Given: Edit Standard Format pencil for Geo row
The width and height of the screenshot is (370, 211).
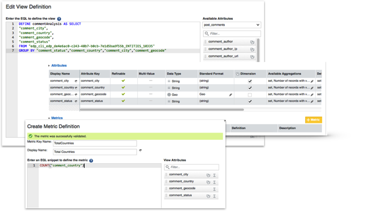Looking at the screenshot, I should [x=231, y=95].
